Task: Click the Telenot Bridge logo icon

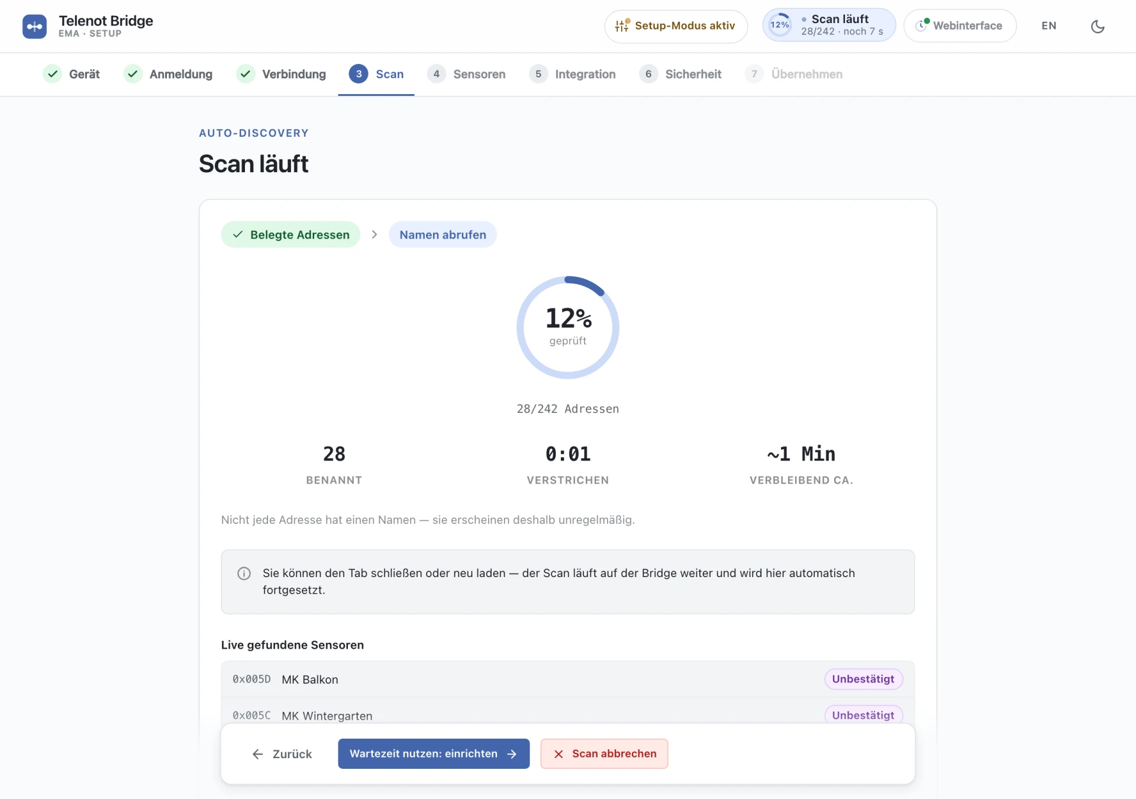Action: 34,26
